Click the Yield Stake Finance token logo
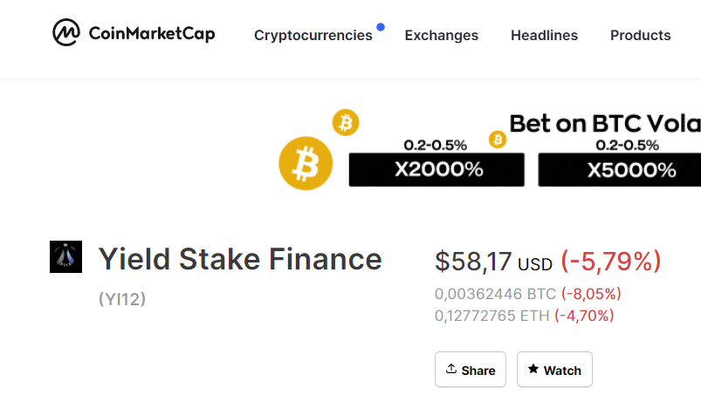This screenshot has width=701, height=395. pos(65,257)
